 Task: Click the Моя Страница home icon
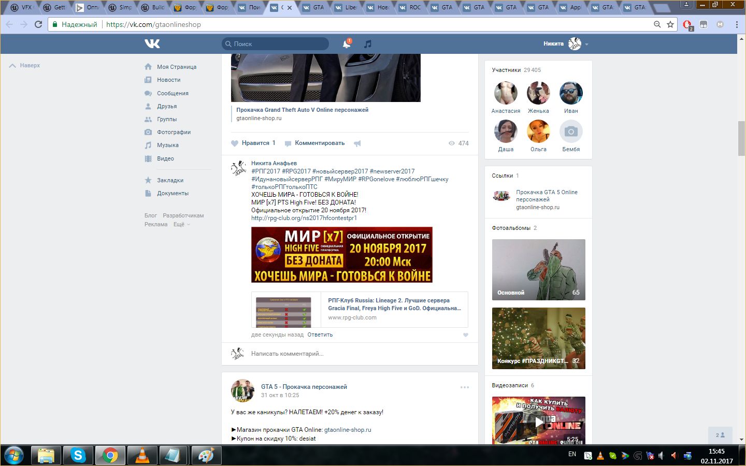[x=148, y=67]
